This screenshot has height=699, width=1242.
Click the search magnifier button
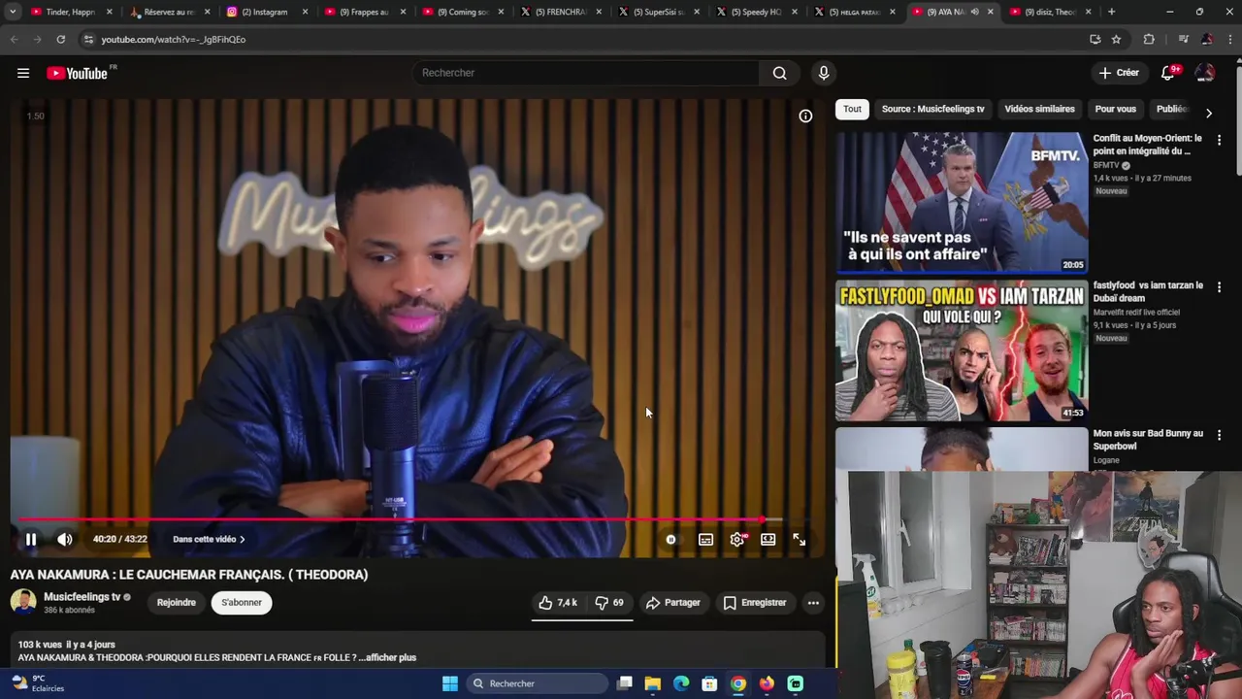[x=779, y=73]
